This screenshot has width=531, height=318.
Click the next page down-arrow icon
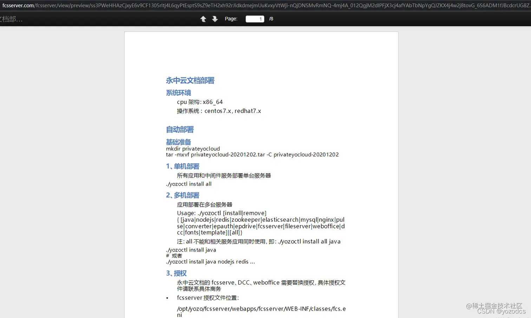click(215, 19)
